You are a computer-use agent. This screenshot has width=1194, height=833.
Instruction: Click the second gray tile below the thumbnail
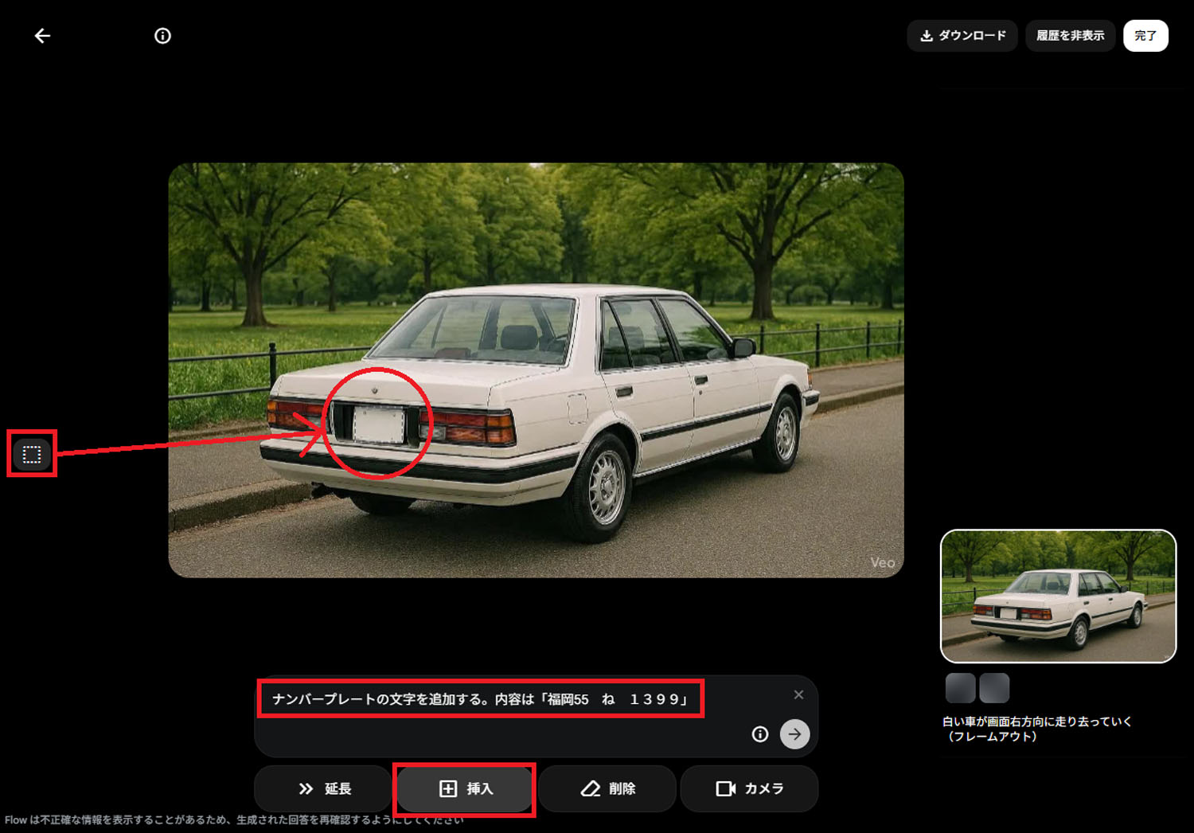pos(994,687)
